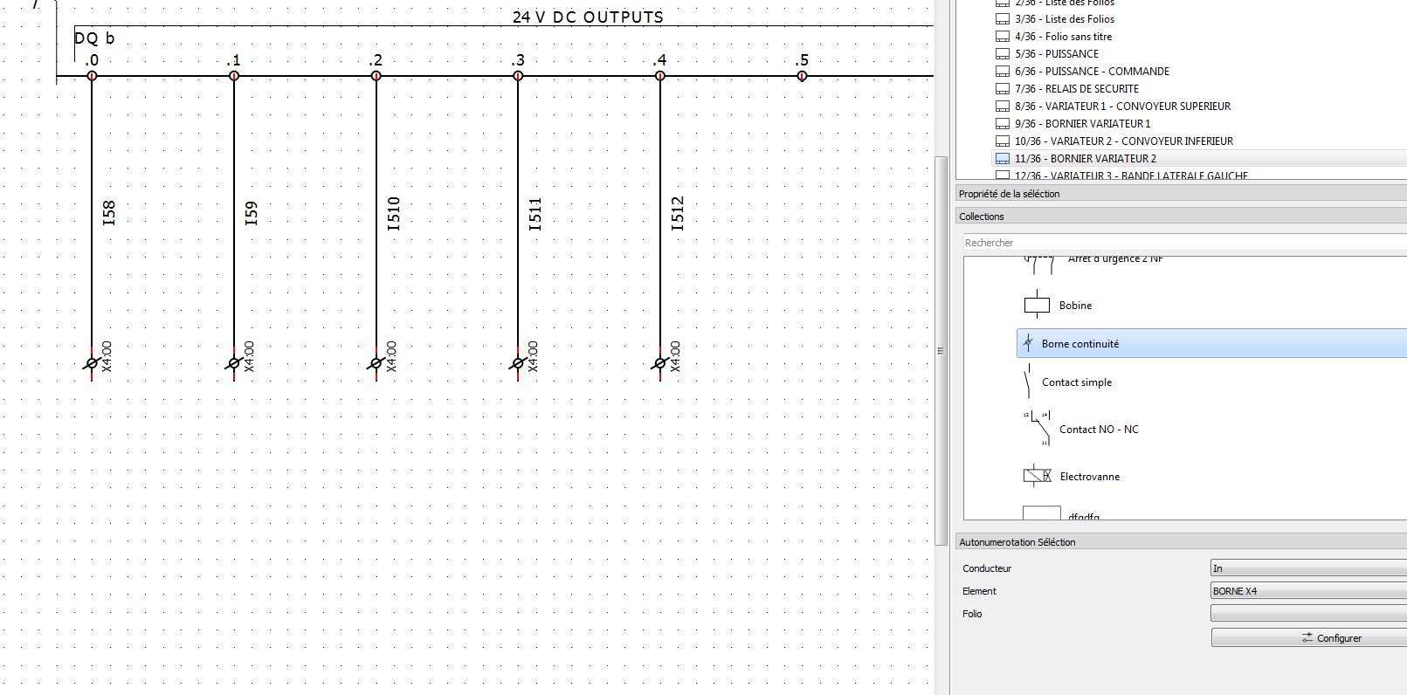Click the unconnected .5 output terminal

[802, 76]
